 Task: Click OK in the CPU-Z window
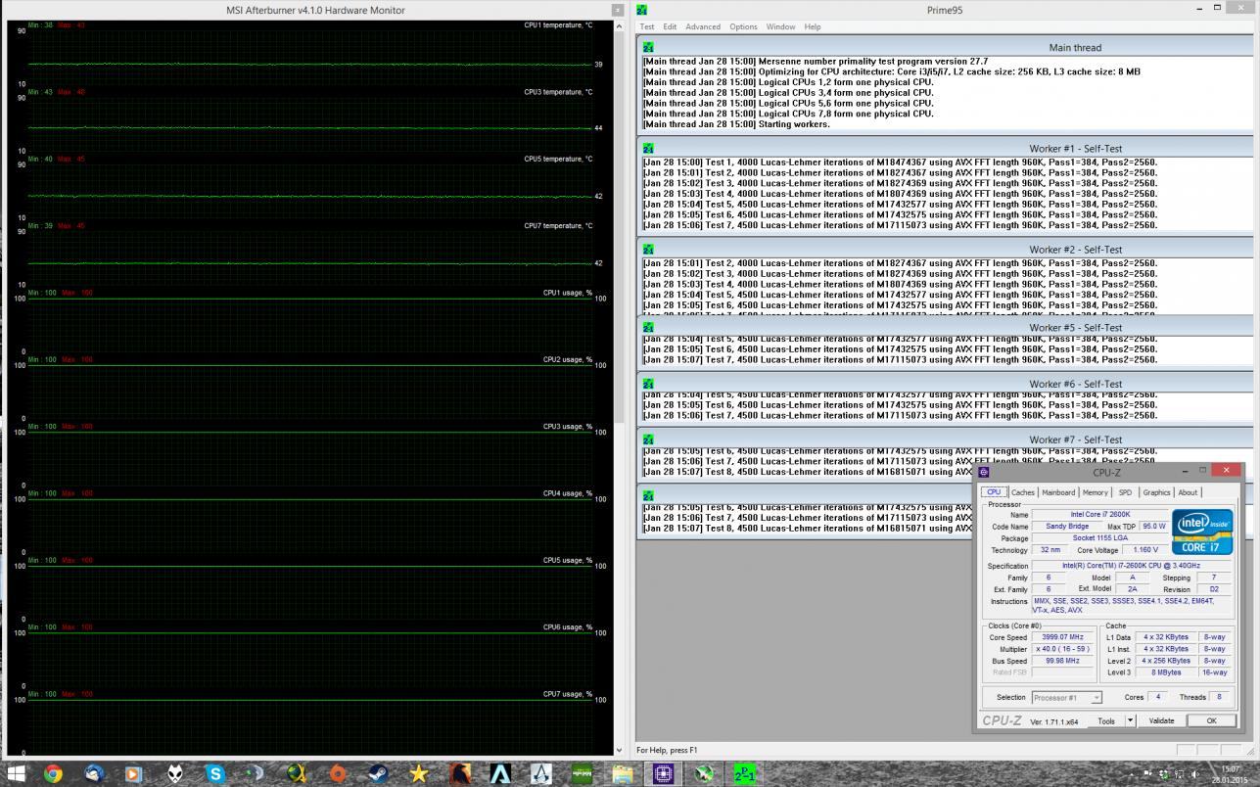[1211, 720]
